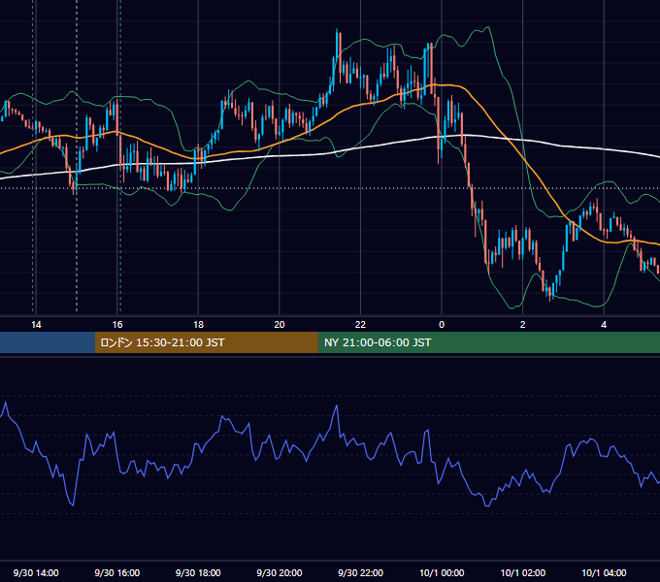Click the 10/1 04:00 date label
This screenshot has width=660, height=582.
[604, 572]
